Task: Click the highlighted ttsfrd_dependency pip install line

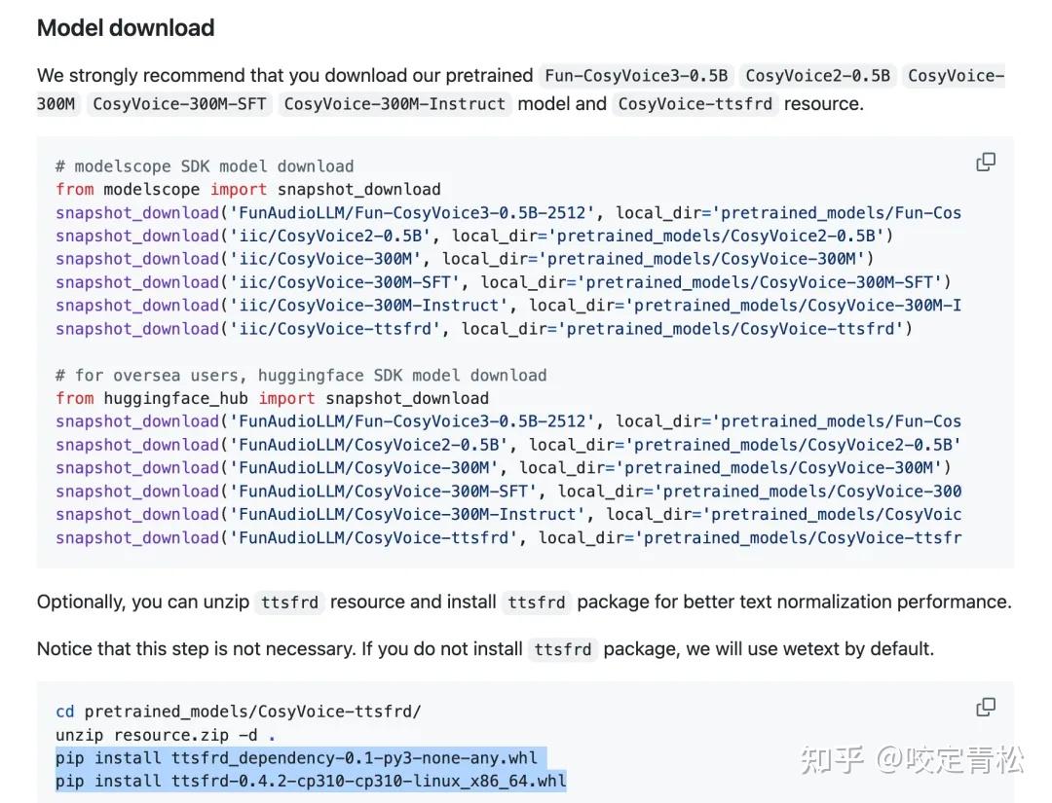Action: [296, 758]
